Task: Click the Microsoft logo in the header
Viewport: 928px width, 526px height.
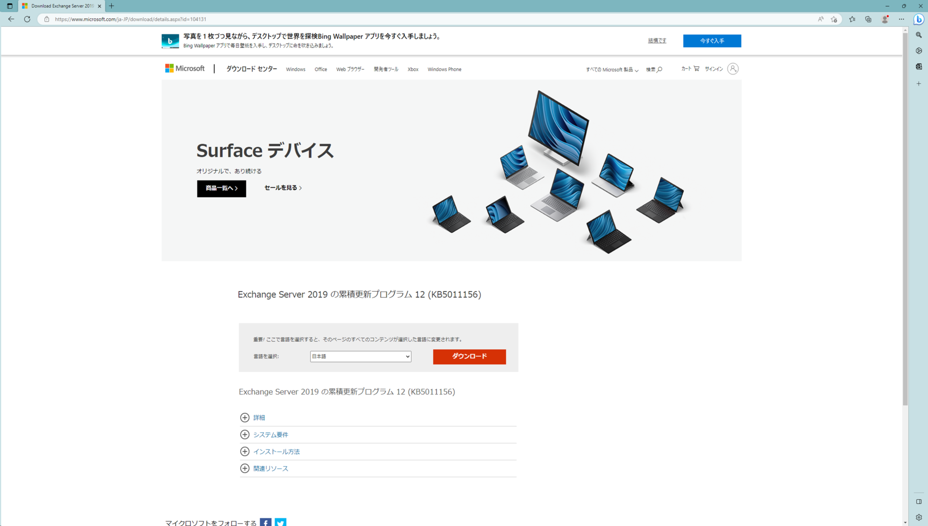Action: point(184,68)
